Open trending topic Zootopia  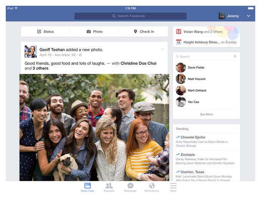point(188,154)
